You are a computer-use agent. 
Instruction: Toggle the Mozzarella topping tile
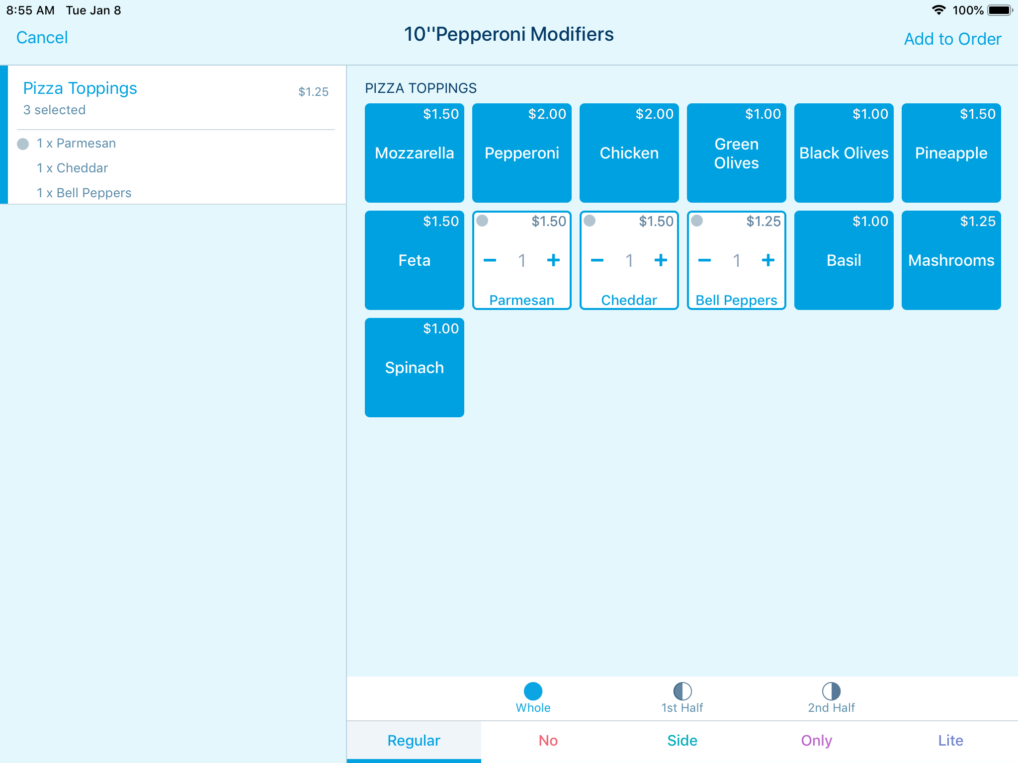click(414, 153)
